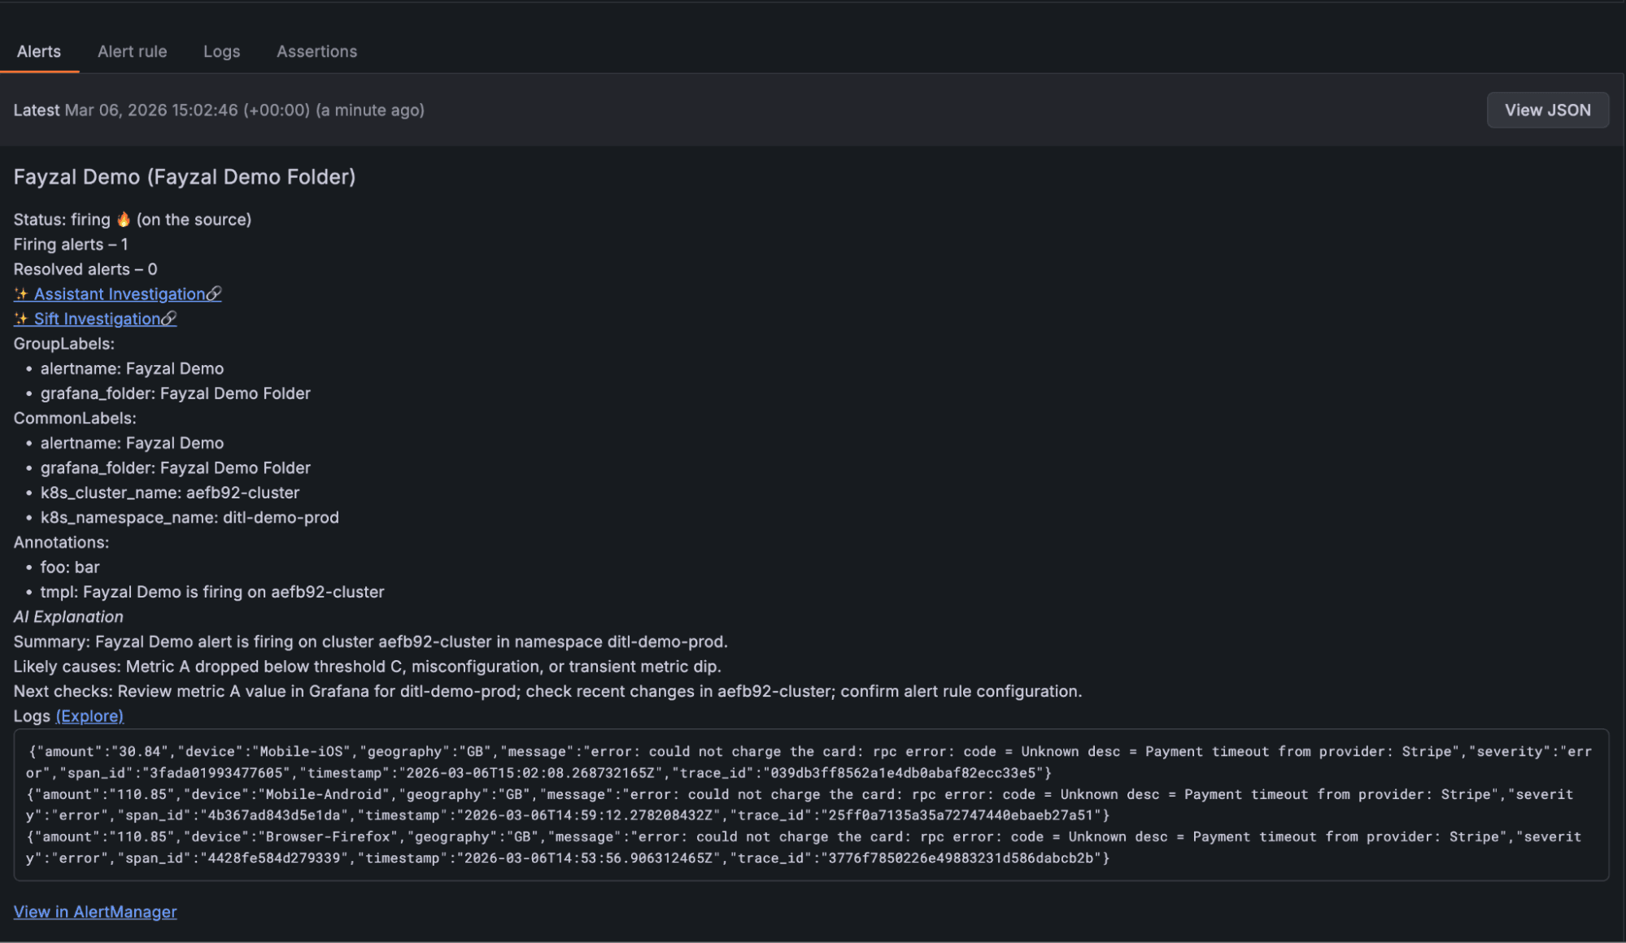Screen dimensions: 1626x943
Task: Switch to the Alert rule tab
Action: [x=132, y=51]
